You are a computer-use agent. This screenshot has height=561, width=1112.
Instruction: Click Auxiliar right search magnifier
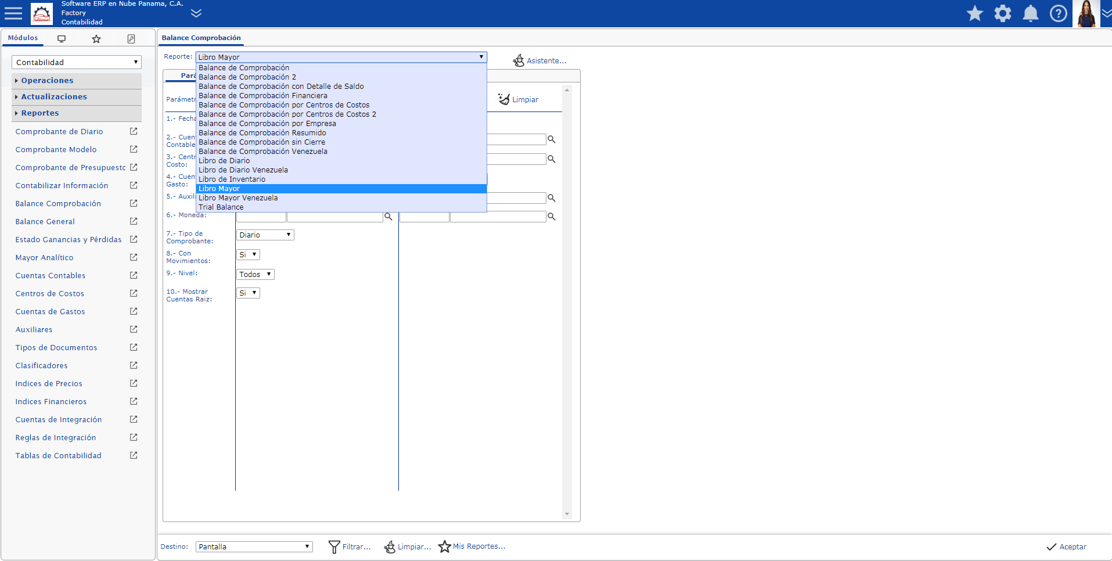coord(552,198)
